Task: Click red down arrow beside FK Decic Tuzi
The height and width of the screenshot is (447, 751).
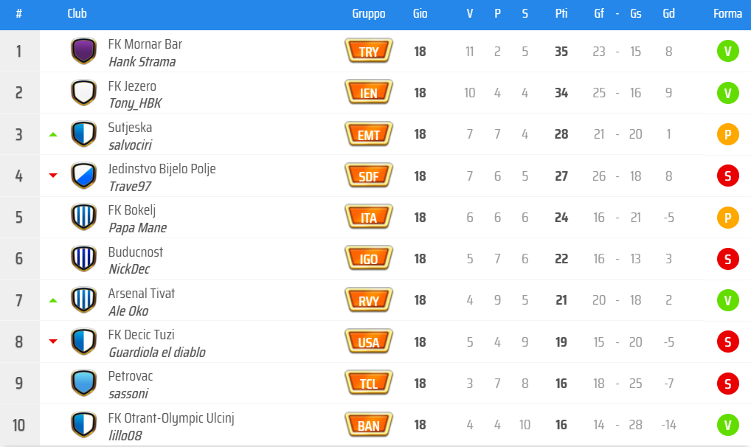Action: 53,341
